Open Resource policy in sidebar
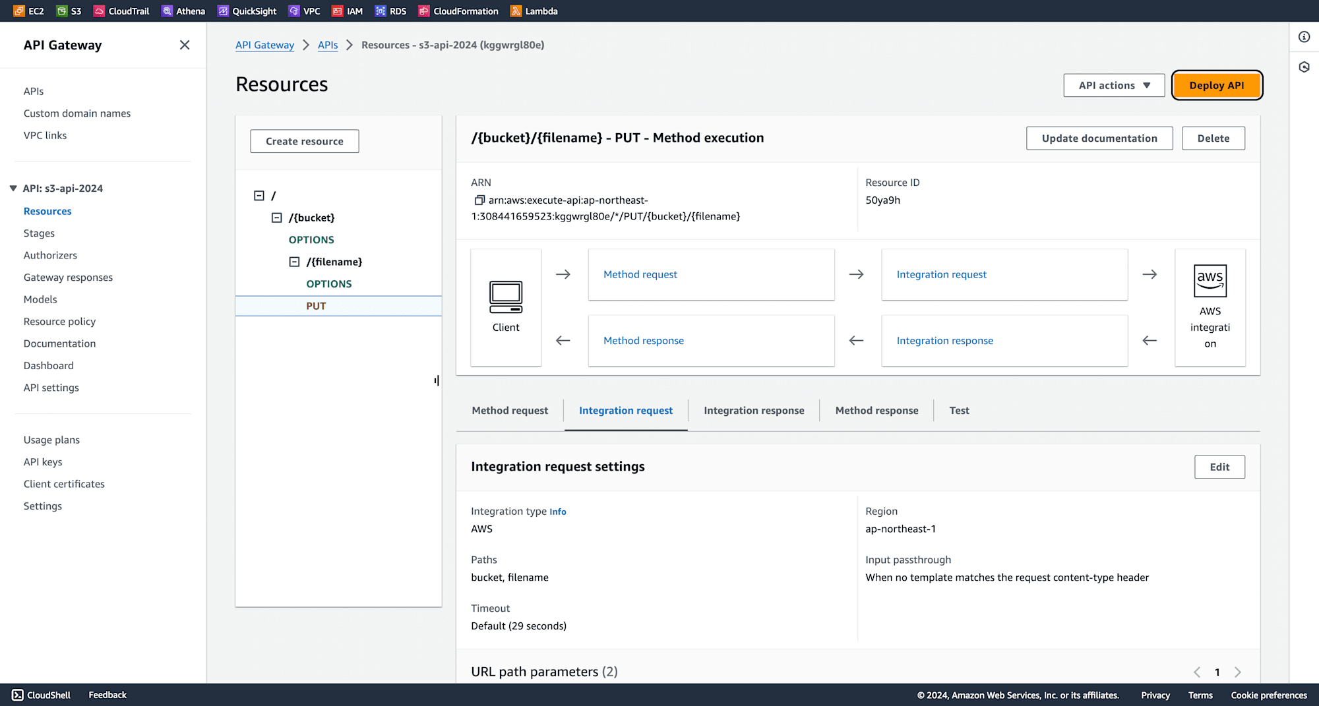 [x=59, y=322]
